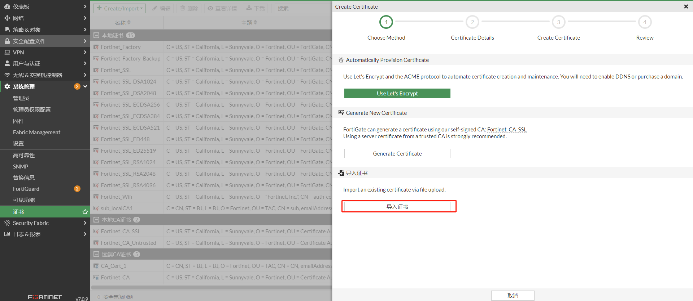Viewport: 693px width, 301px height.
Task: Click wizard step 2 Certificate Details
Action: click(x=472, y=22)
